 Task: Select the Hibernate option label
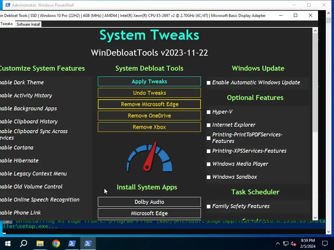coord(19,160)
